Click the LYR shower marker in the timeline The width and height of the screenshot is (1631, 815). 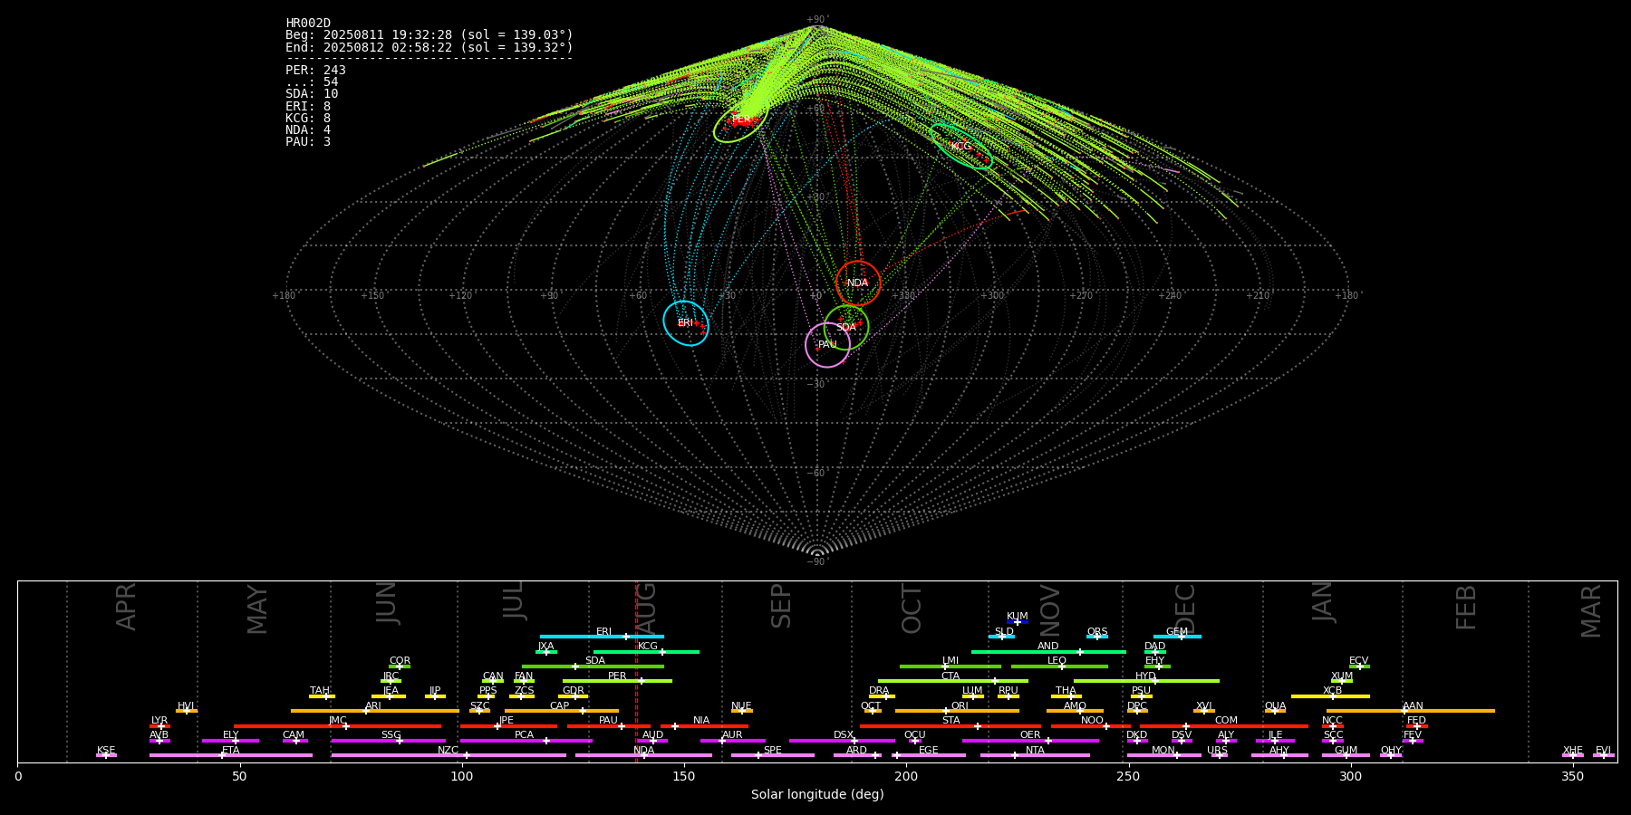159,725
